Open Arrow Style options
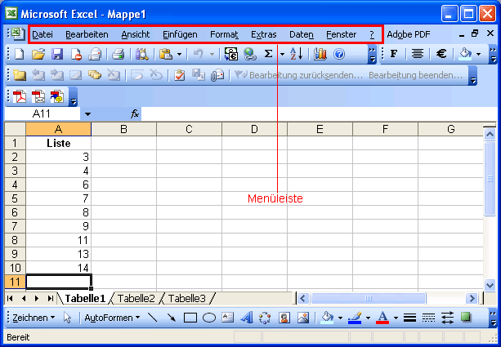Viewport: 501px width, 347px height. pyautogui.click(x=447, y=318)
